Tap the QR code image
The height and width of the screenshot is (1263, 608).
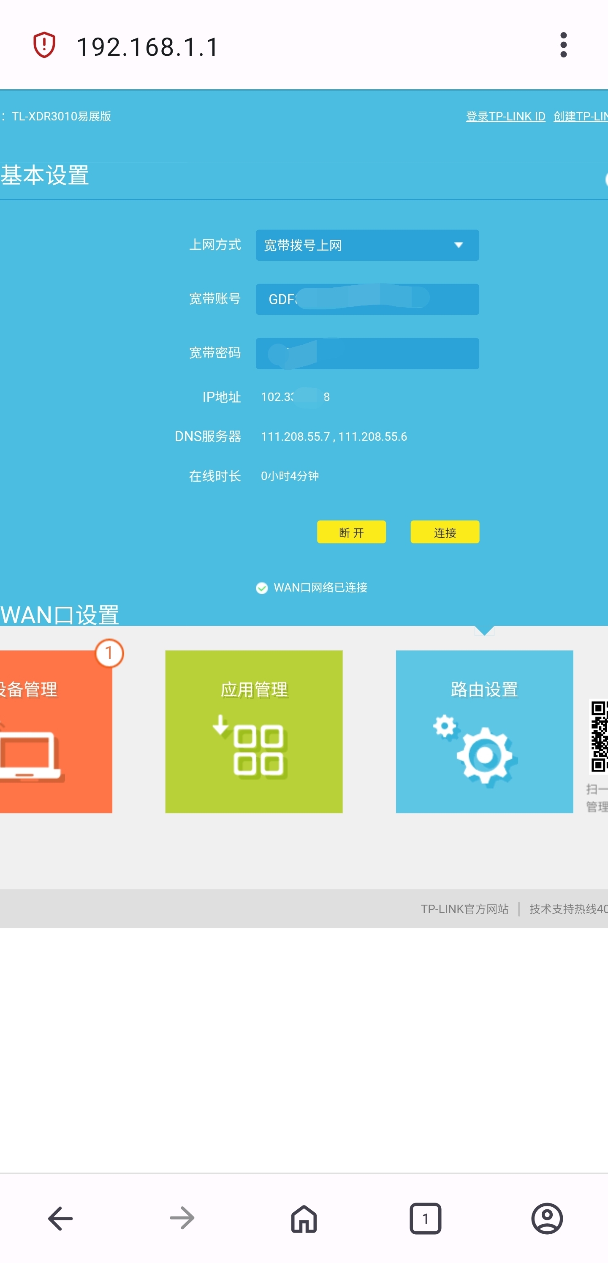599,735
